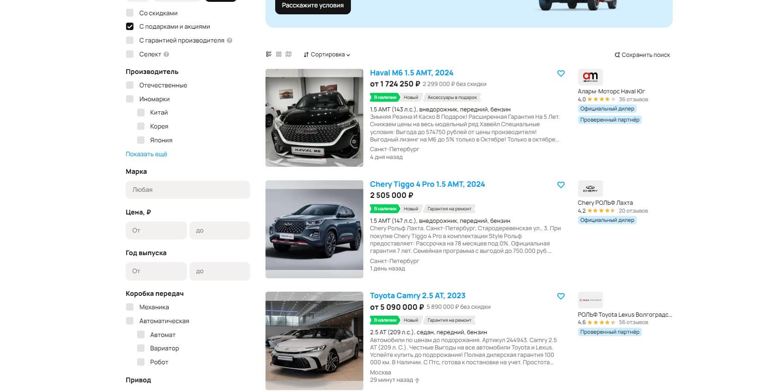760x392 pixels.
Task: Click heart icon for Toyota Camry
Action: (x=561, y=296)
